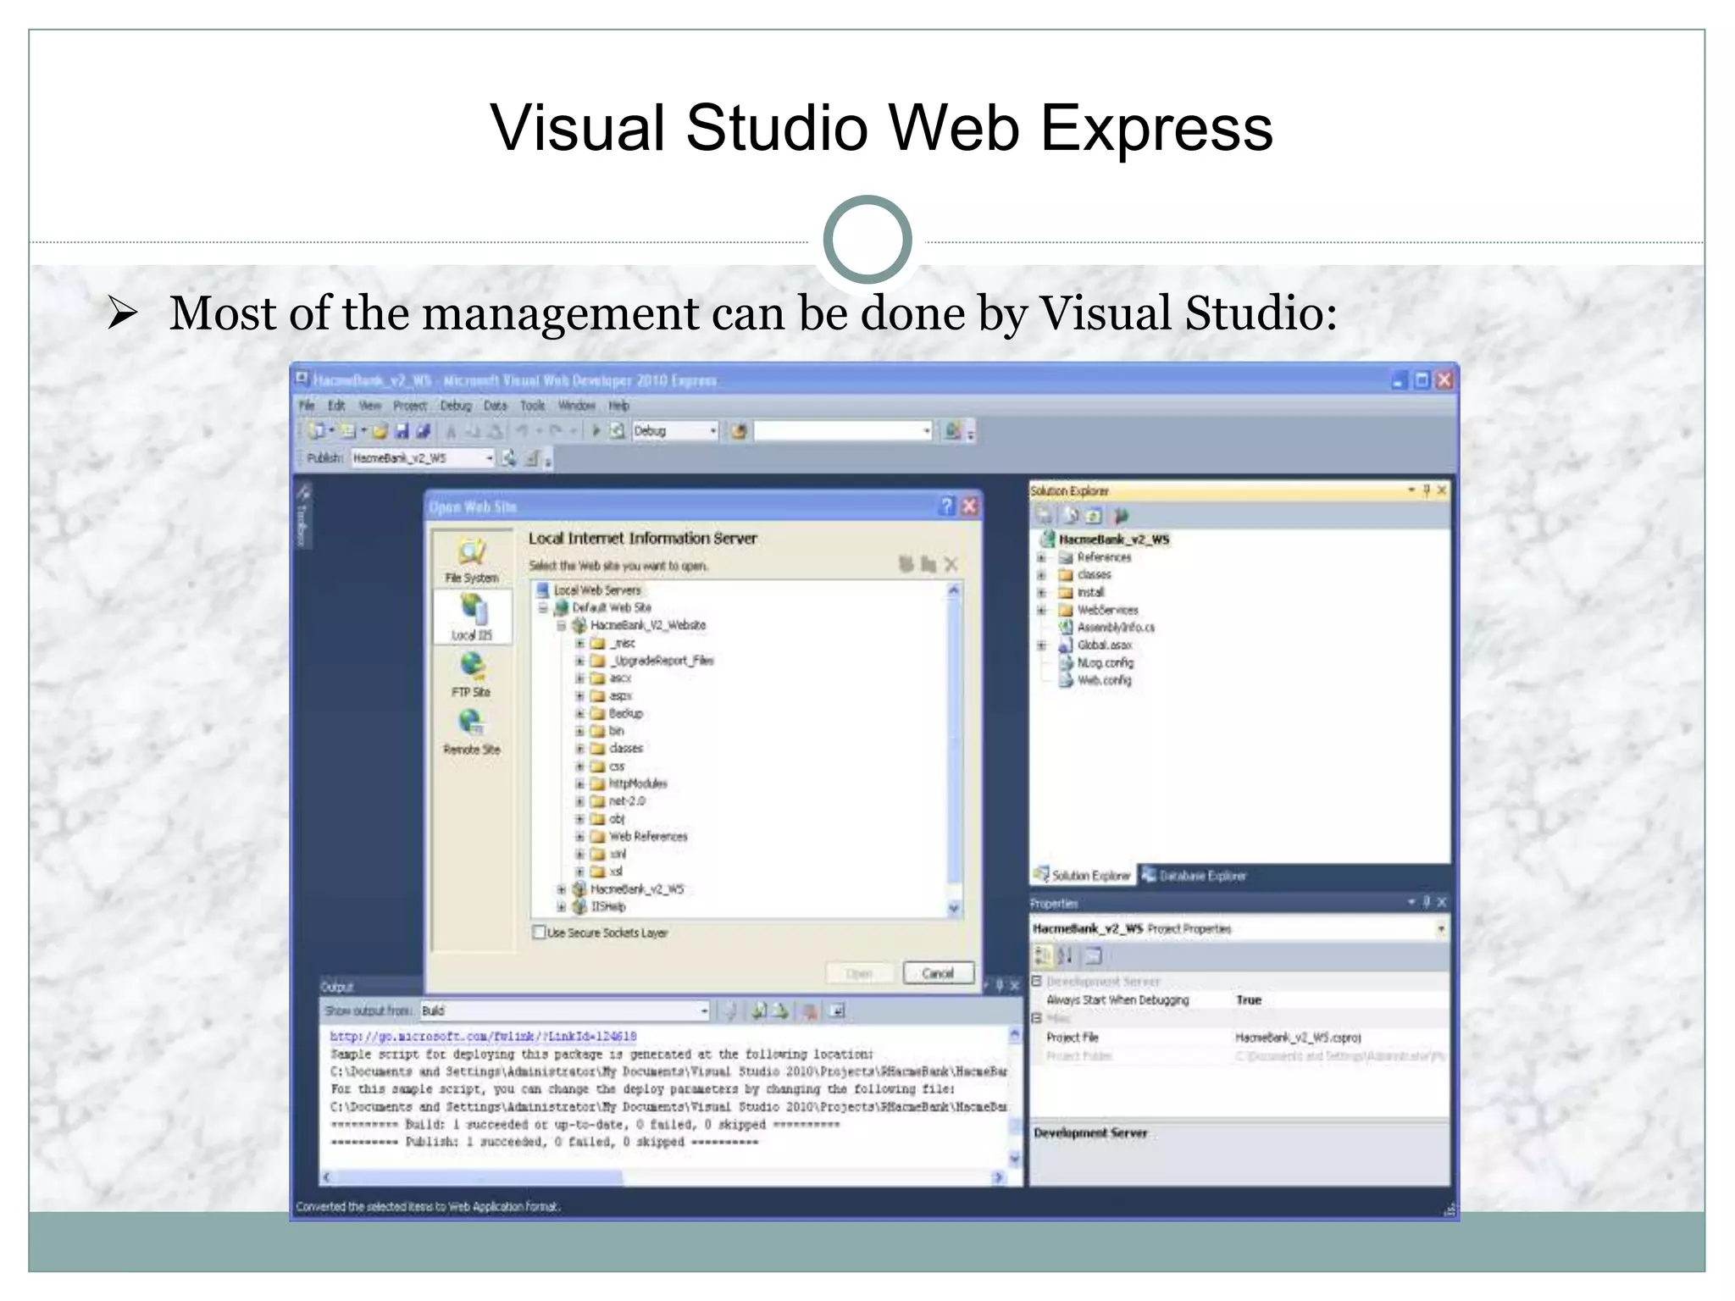Open the go.microsoft.com fwlink URL in output
1735x1301 pixels.
(x=483, y=1036)
